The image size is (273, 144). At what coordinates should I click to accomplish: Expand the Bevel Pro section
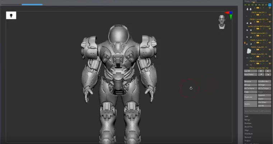248,127
